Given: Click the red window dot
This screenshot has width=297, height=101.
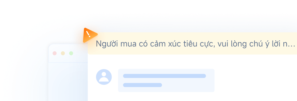Looking at the screenshot, I should (x=55, y=53).
